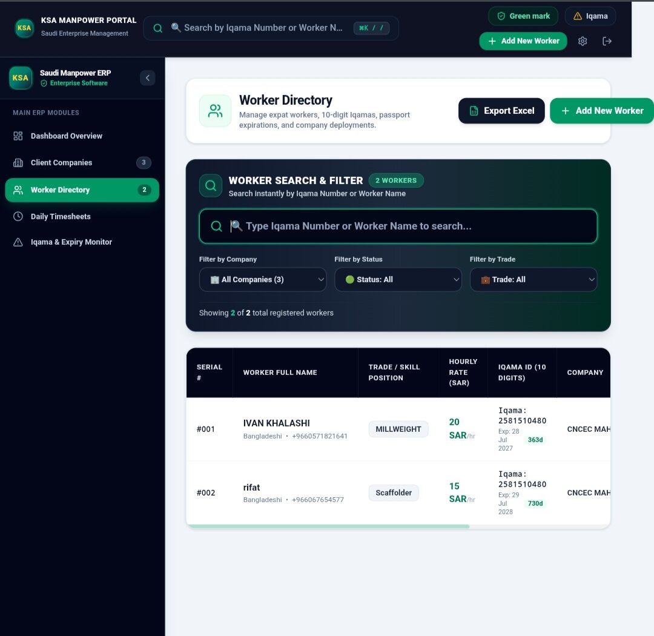Click the Scaffolder trade badge
Screen dimensions: 654x636
pyautogui.click(x=394, y=493)
